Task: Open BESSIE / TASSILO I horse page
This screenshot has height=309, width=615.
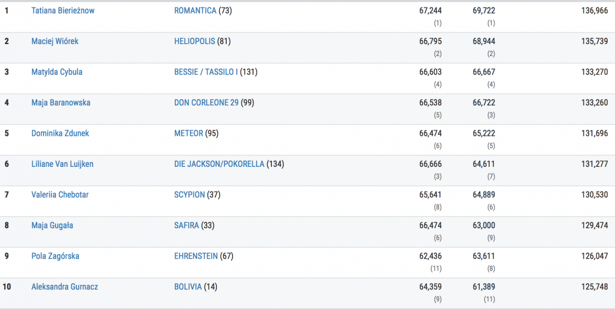Action: (x=206, y=72)
